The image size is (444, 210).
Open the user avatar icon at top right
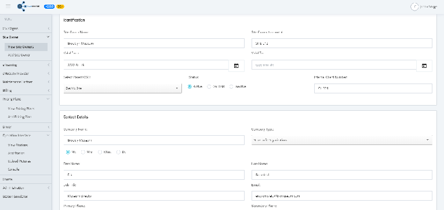(x=414, y=6)
